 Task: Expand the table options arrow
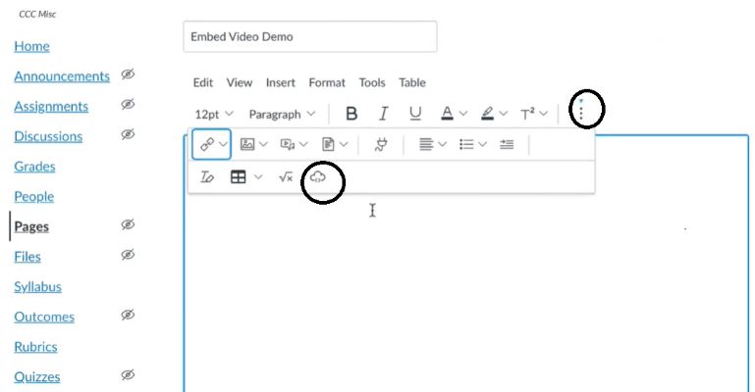point(258,176)
